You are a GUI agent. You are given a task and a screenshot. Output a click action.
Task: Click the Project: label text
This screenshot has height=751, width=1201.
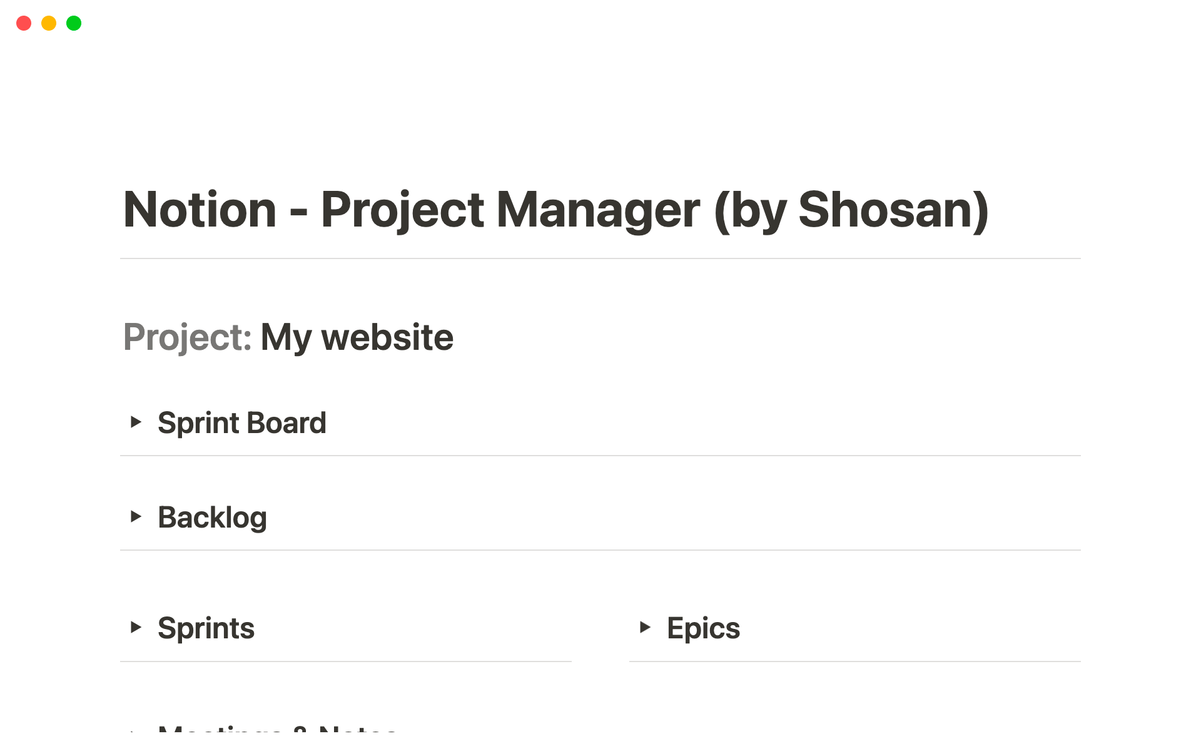point(188,337)
